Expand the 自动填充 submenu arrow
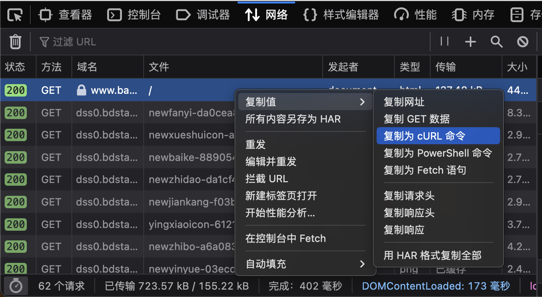The width and height of the screenshot is (542, 297). click(x=362, y=264)
